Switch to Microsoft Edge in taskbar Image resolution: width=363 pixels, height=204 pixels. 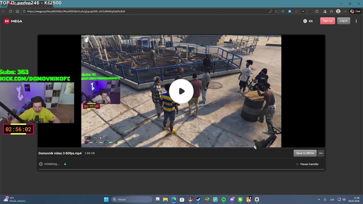tap(174, 199)
